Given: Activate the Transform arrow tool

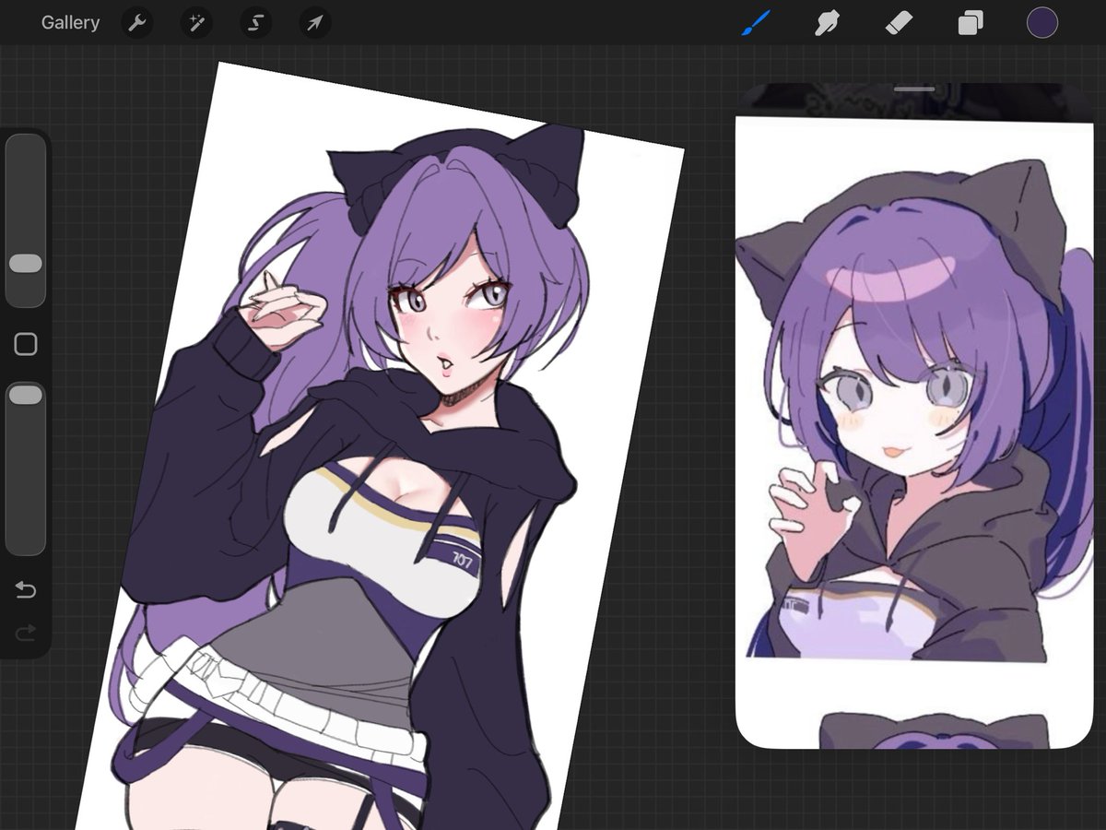Looking at the screenshot, I should (314, 23).
